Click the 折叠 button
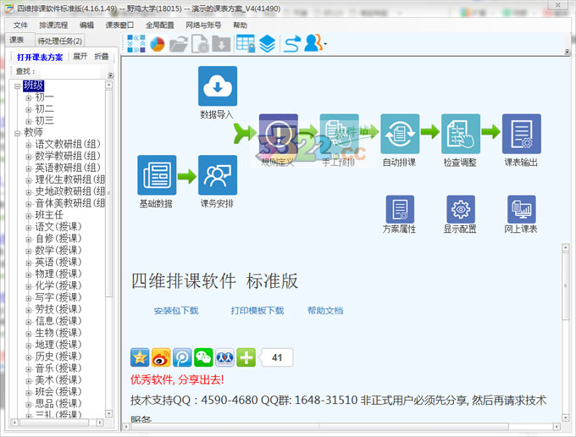The height and width of the screenshot is (437, 576). (102, 57)
